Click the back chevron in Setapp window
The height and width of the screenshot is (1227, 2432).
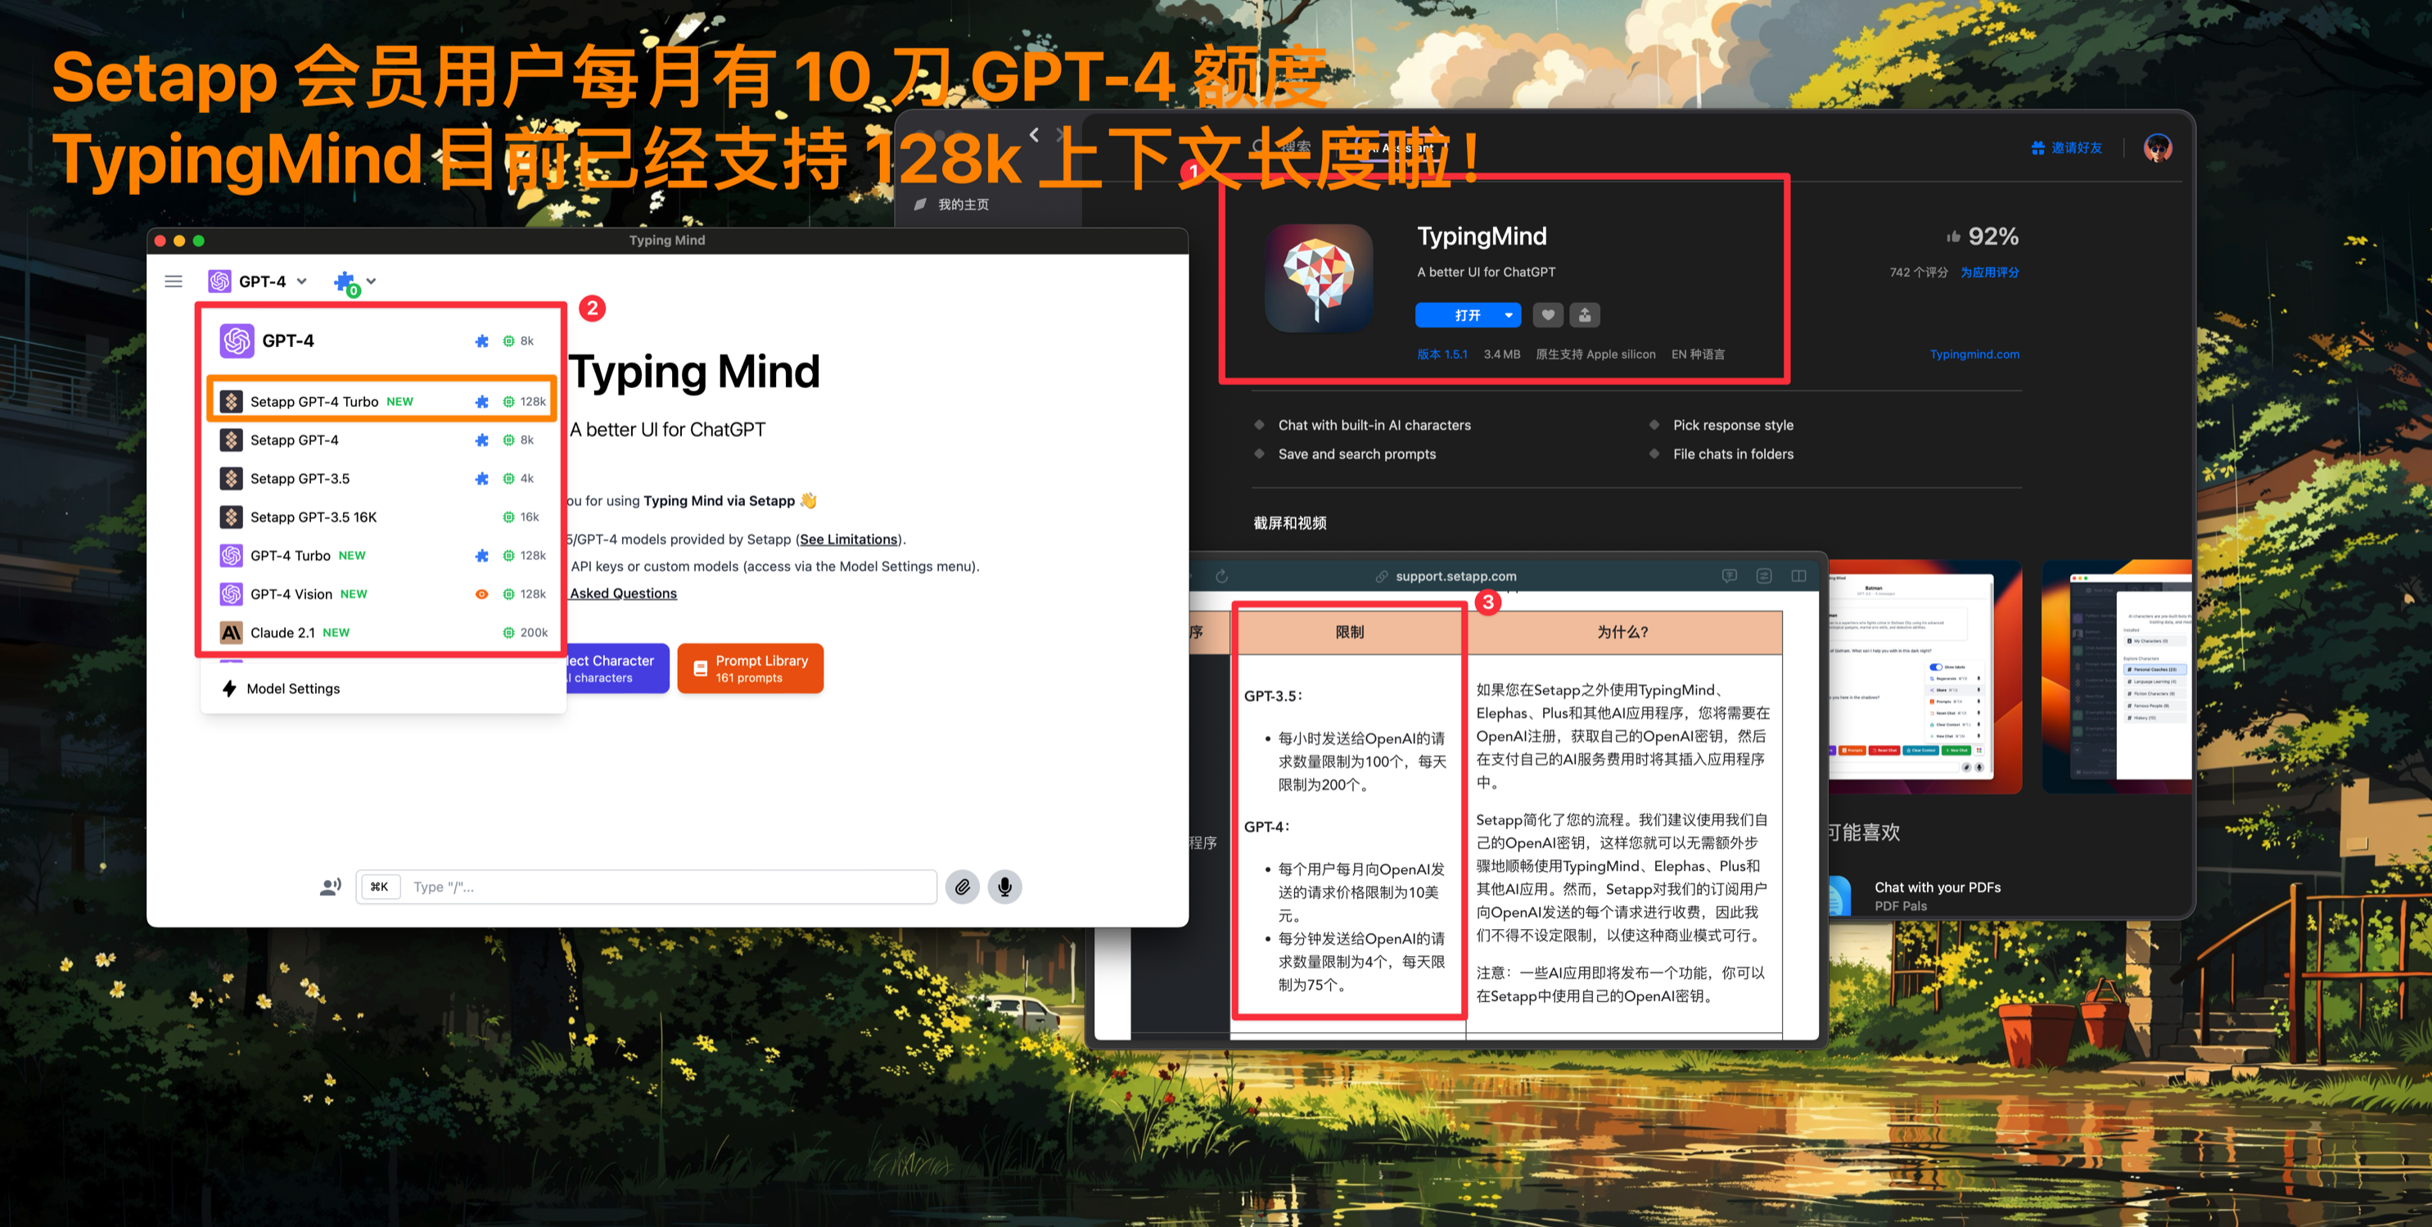pyautogui.click(x=1035, y=135)
